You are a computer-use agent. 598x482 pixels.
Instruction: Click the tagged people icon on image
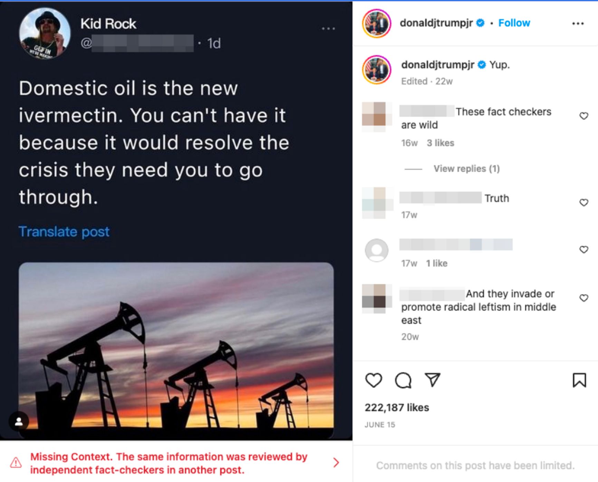(x=19, y=421)
